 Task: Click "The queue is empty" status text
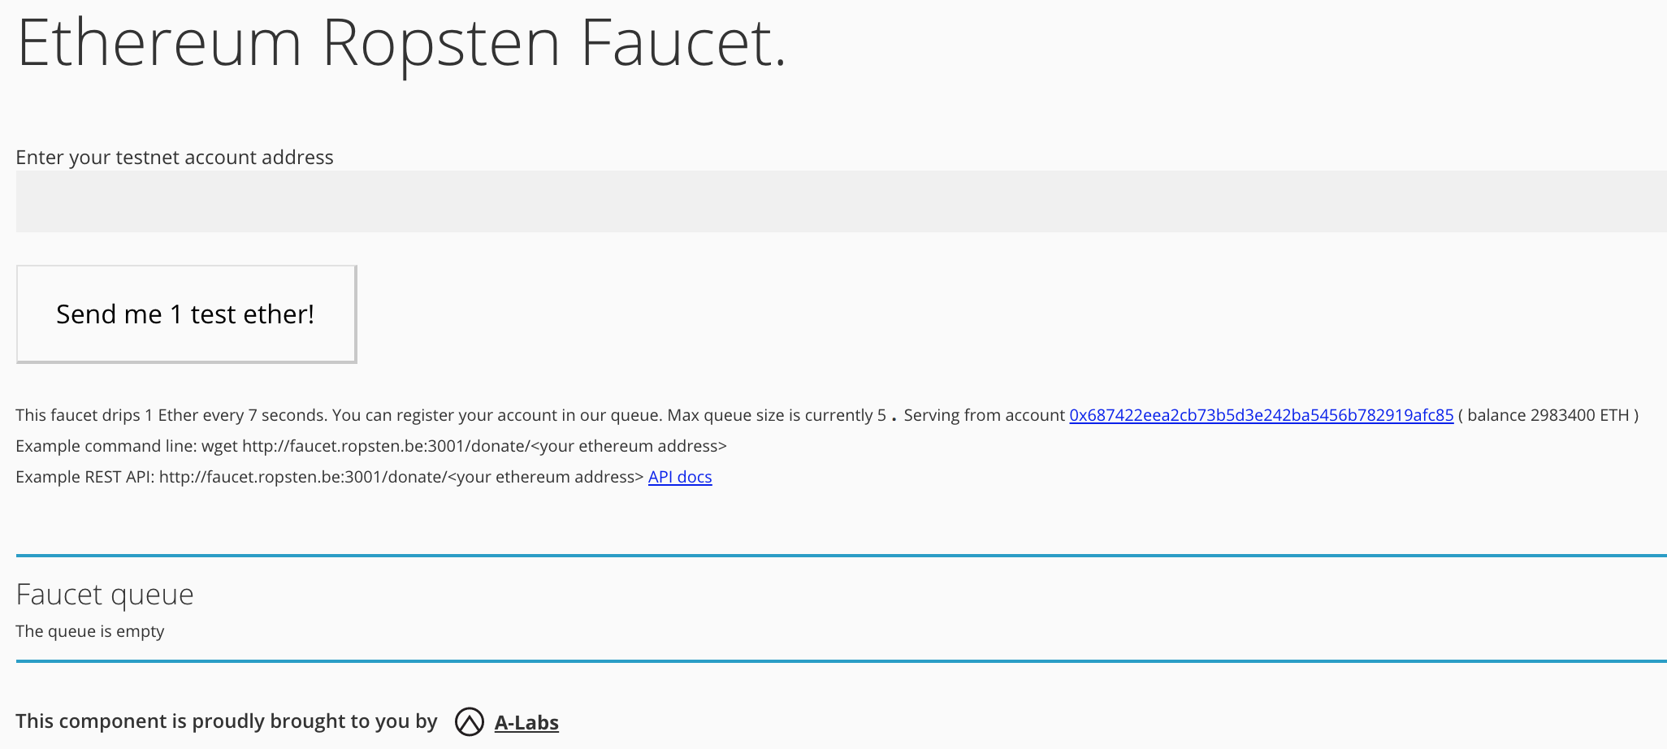tap(90, 631)
